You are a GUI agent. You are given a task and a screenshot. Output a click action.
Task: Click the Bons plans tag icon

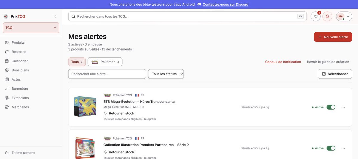[x=7, y=70]
